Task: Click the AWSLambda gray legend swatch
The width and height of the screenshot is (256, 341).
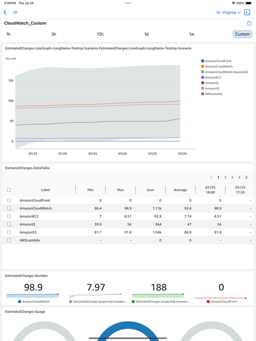Action: [203, 94]
